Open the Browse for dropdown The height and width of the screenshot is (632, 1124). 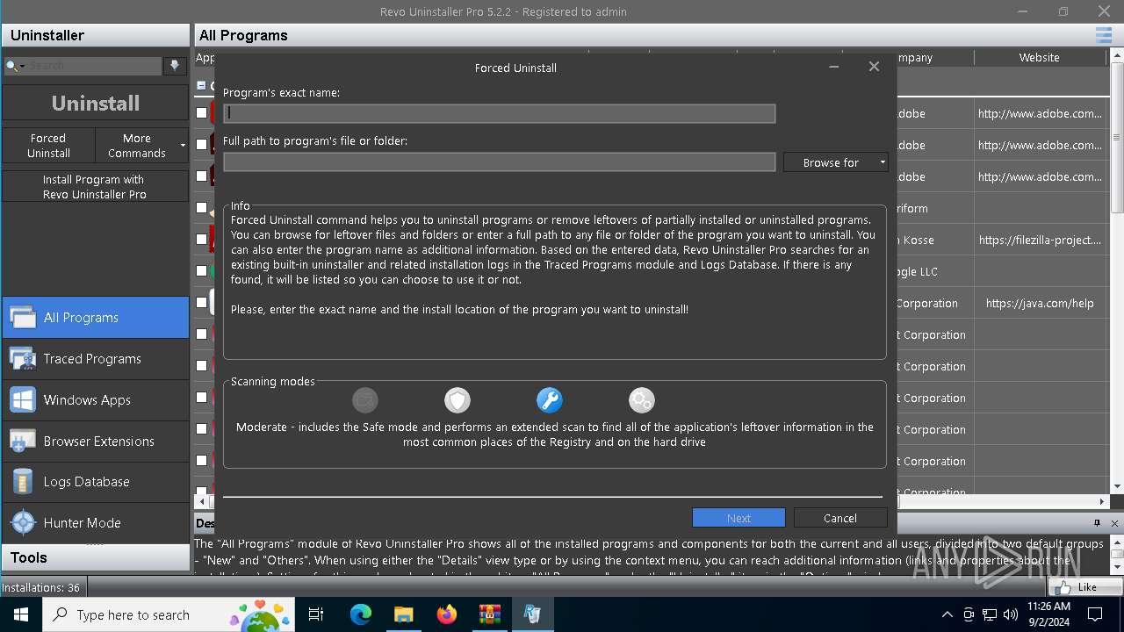click(x=835, y=162)
